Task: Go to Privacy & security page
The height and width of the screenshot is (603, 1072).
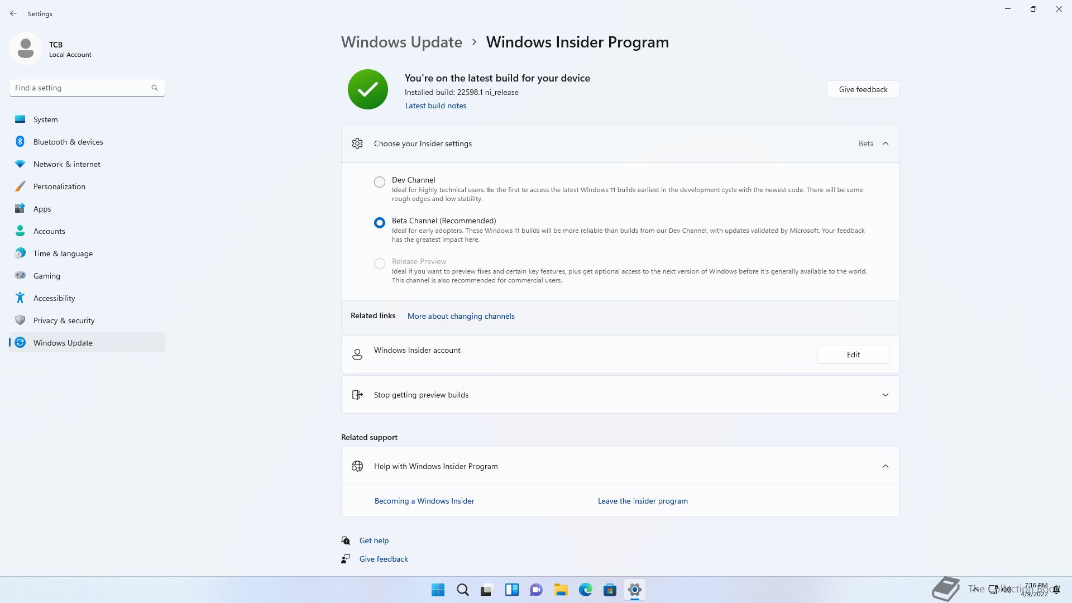Action: coord(87,320)
